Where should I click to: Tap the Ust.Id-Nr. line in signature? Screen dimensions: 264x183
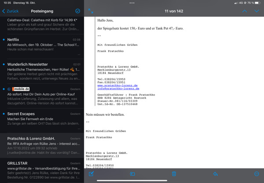coord(117,104)
